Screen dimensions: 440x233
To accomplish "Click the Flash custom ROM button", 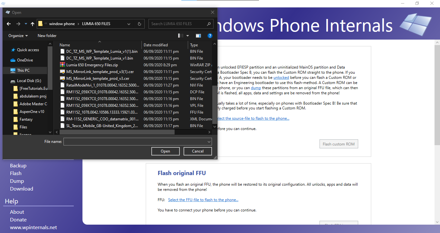I will point(339,144).
